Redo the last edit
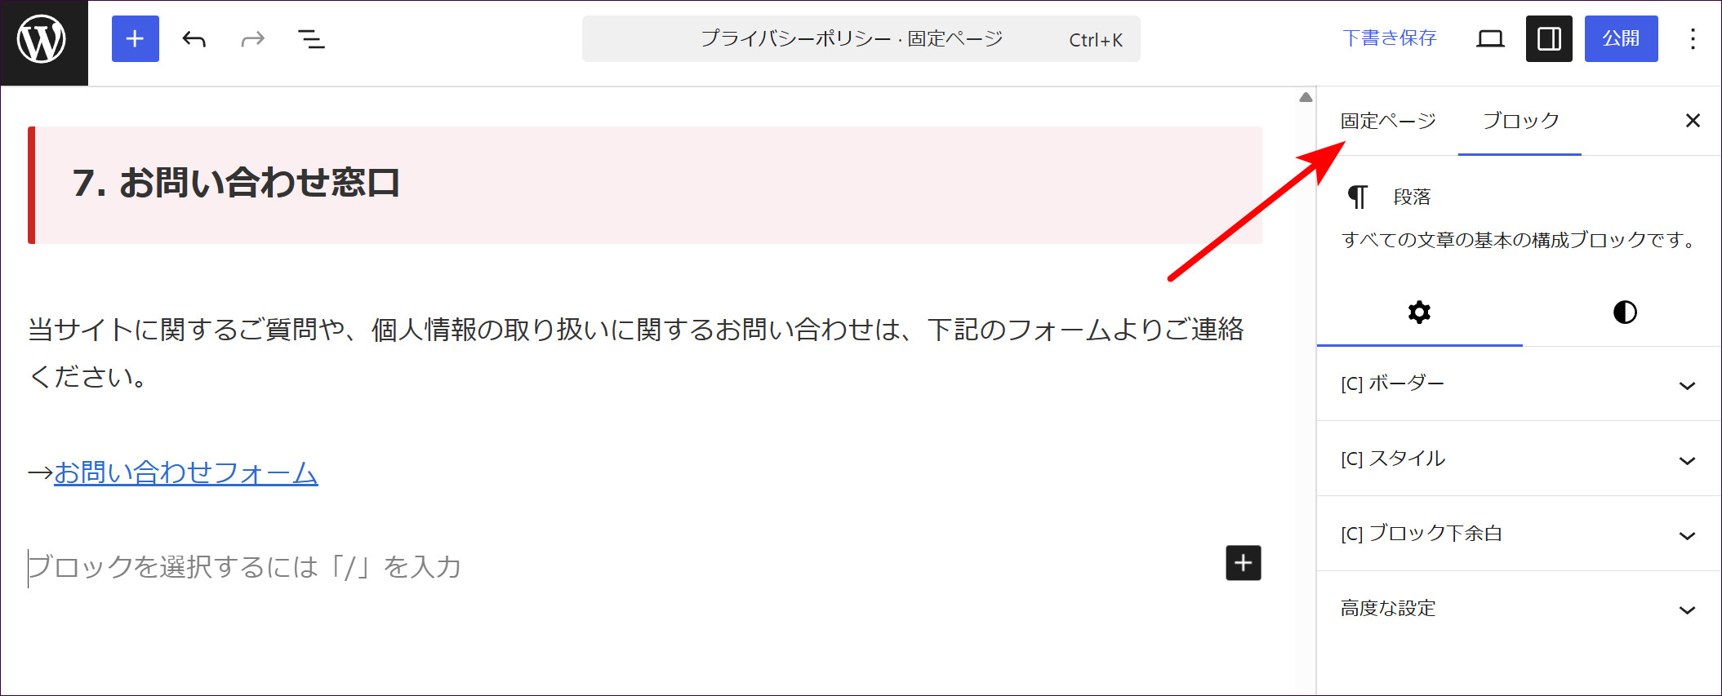The image size is (1722, 696). [253, 38]
